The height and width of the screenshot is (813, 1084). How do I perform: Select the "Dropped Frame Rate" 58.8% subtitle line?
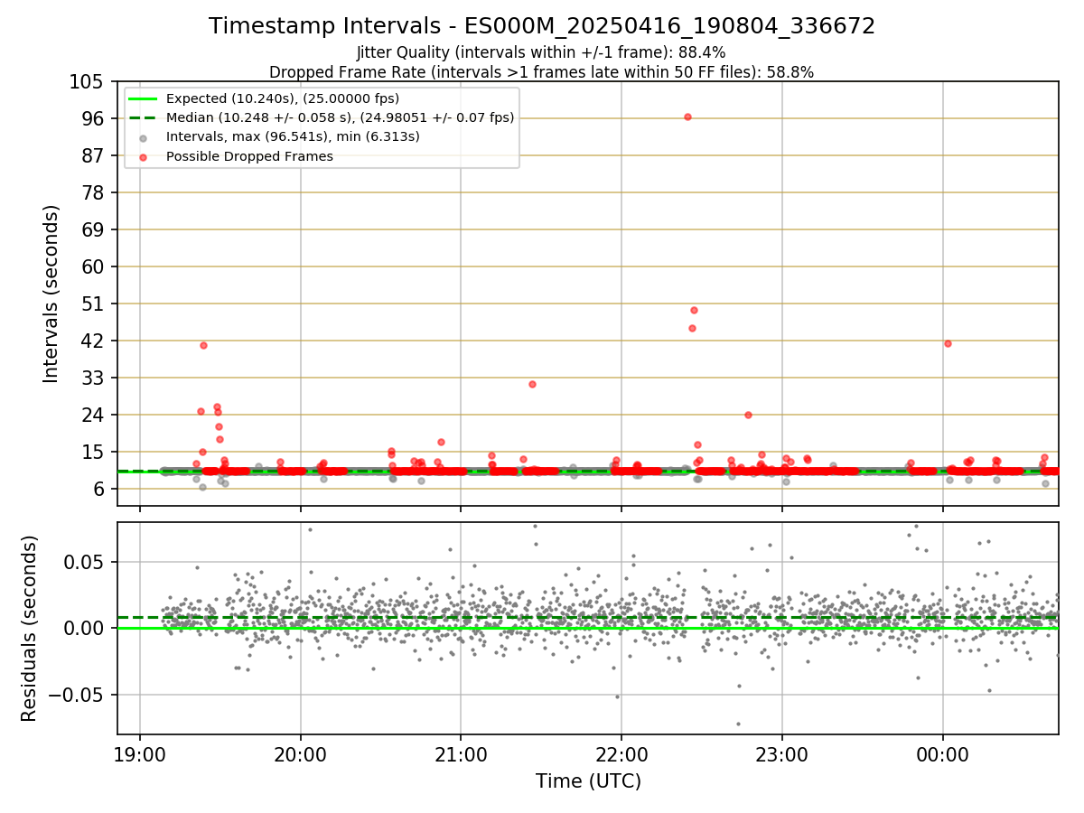[541, 72]
